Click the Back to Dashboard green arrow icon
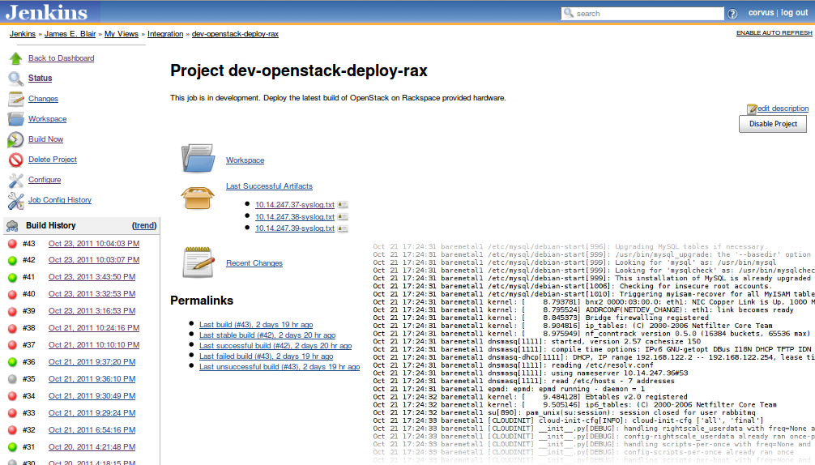This screenshot has height=465, width=815. [15, 58]
